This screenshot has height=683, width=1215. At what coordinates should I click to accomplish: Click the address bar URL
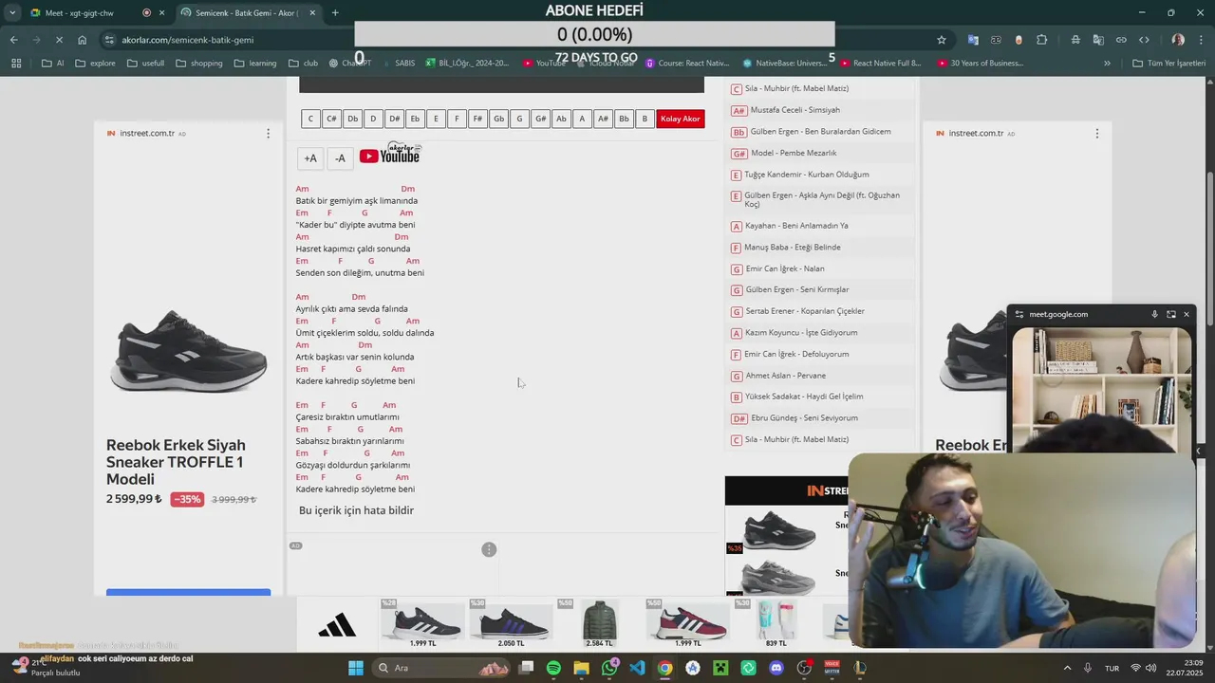pyautogui.click(x=187, y=40)
